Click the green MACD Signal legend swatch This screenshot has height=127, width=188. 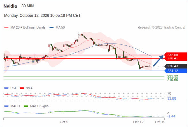[x=26, y=106]
